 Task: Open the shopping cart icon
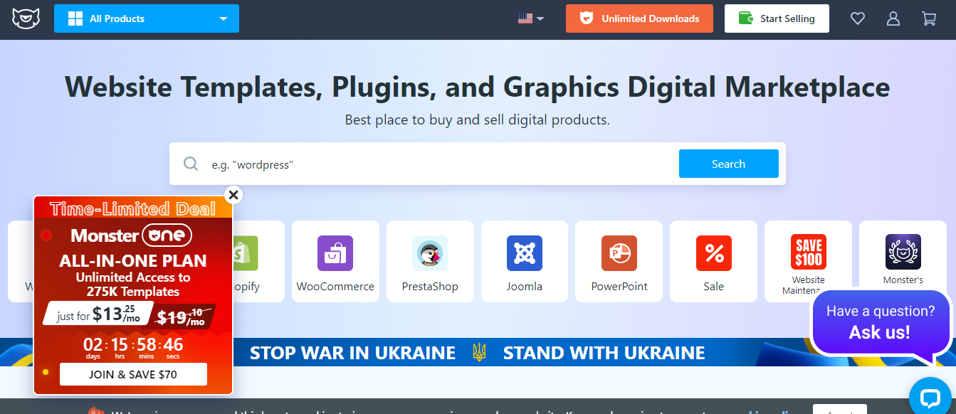tap(929, 18)
